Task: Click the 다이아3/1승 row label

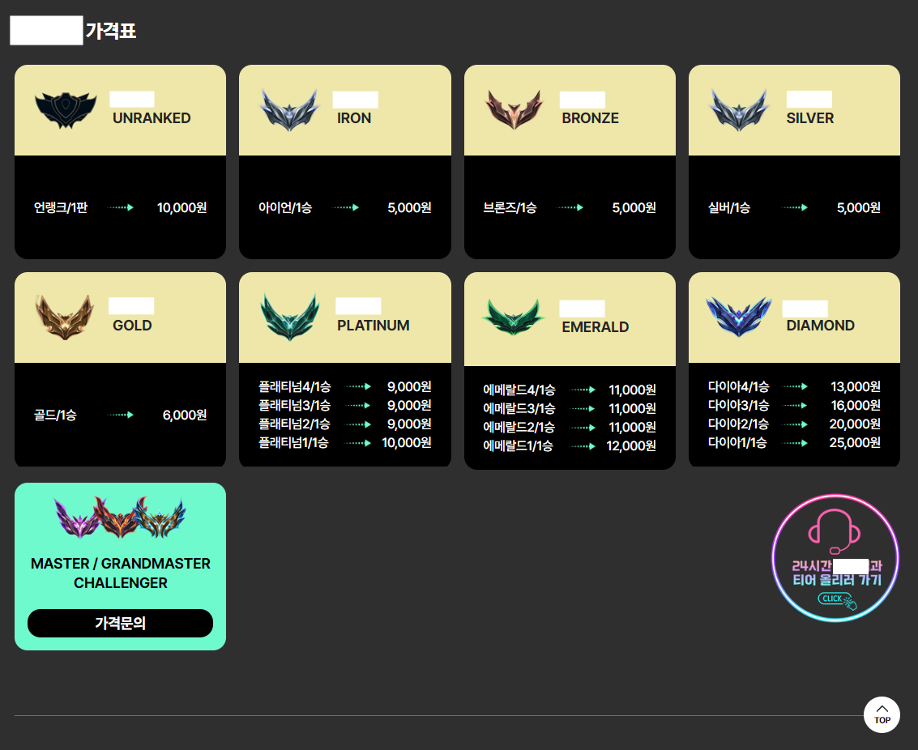Action: [738, 406]
